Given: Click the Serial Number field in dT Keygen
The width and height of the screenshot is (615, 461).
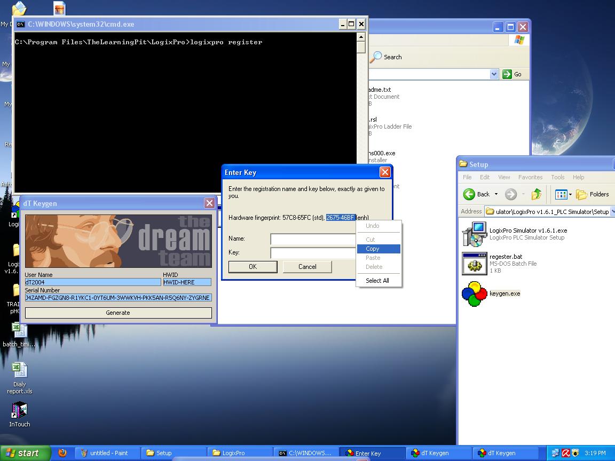Looking at the screenshot, I should tap(118, 298).
